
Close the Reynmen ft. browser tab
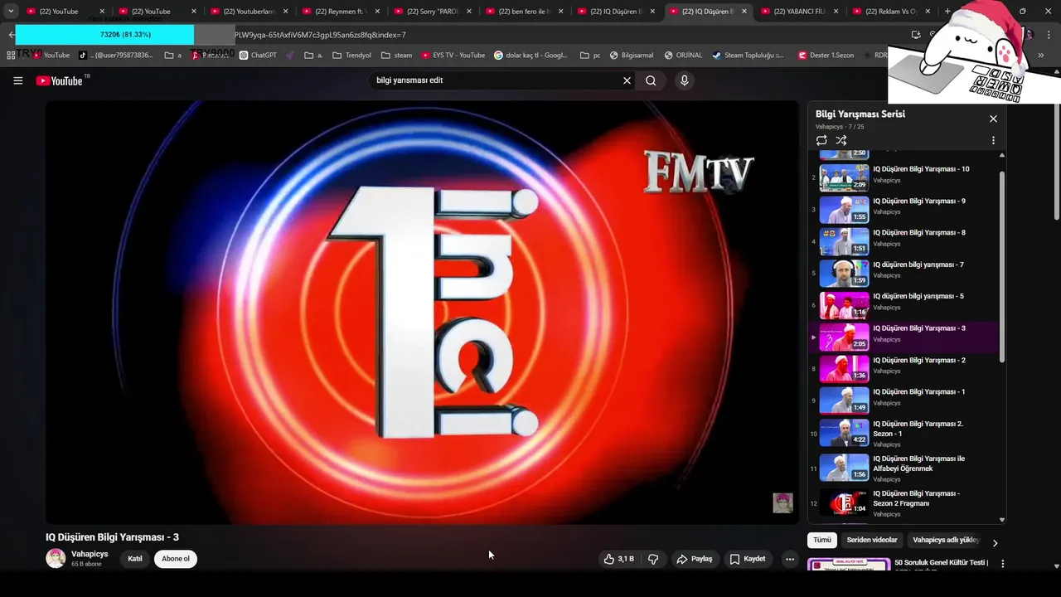click(x=377, y=12)
